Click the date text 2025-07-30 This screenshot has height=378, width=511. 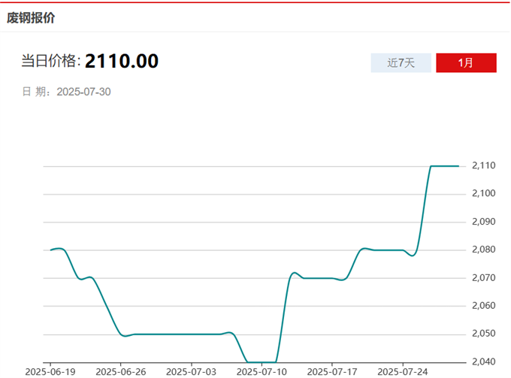tap(84, 92)
